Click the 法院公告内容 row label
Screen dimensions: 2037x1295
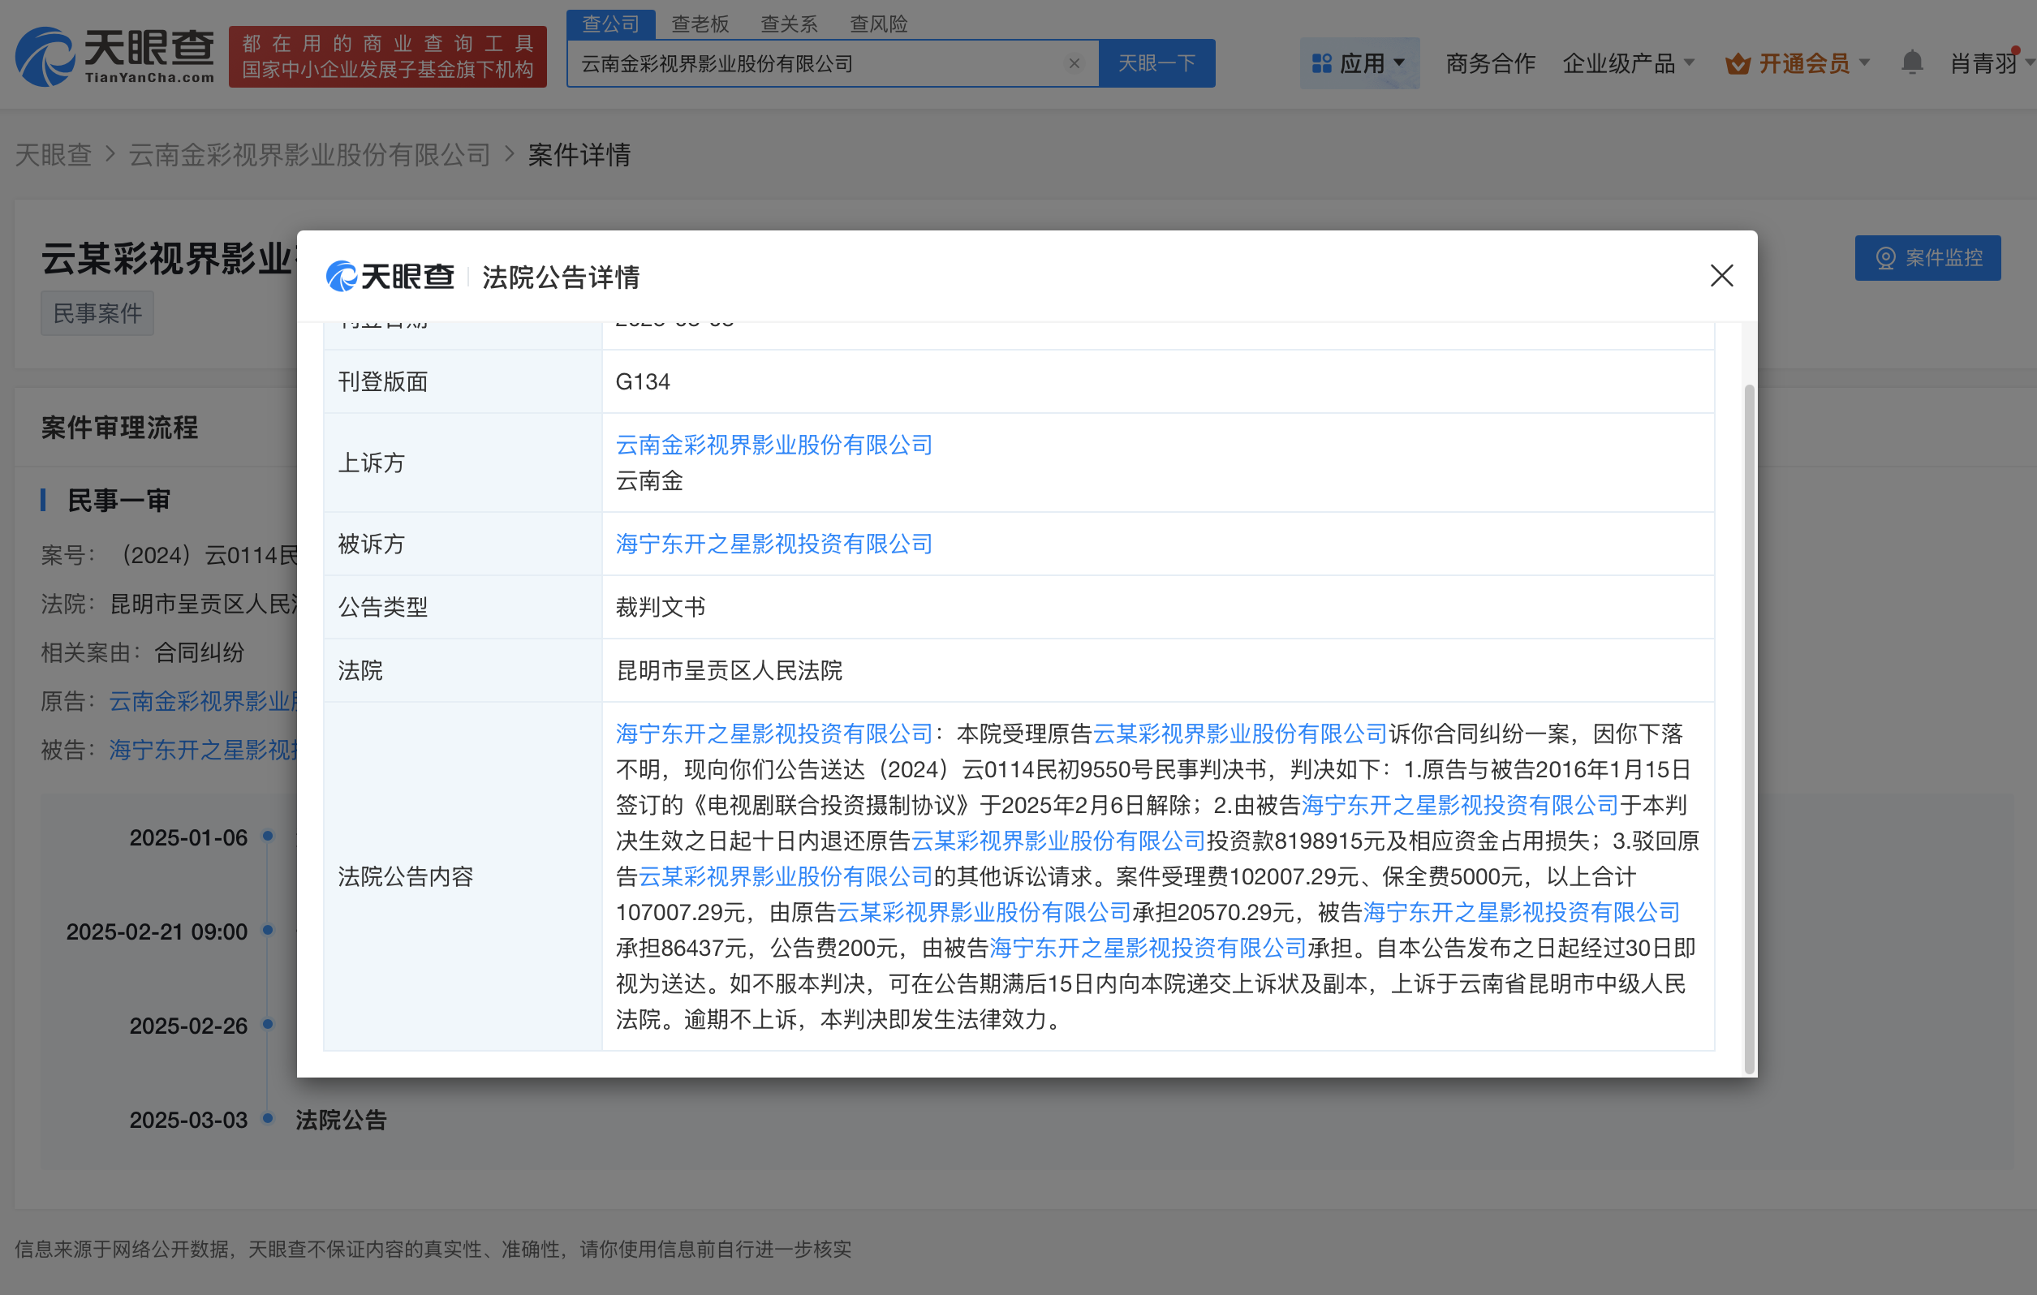(x=406, y=877)
